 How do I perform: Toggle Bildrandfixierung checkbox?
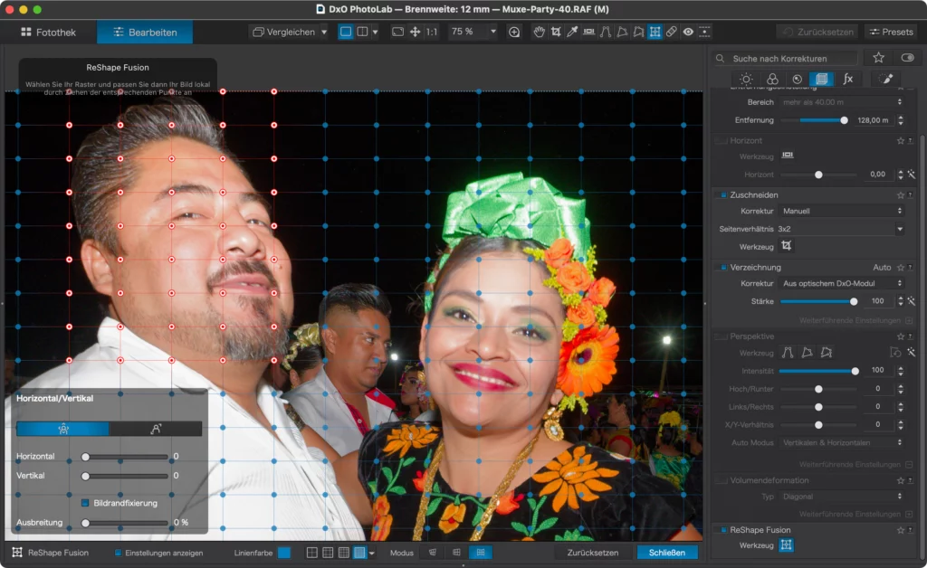click(85, 503)
